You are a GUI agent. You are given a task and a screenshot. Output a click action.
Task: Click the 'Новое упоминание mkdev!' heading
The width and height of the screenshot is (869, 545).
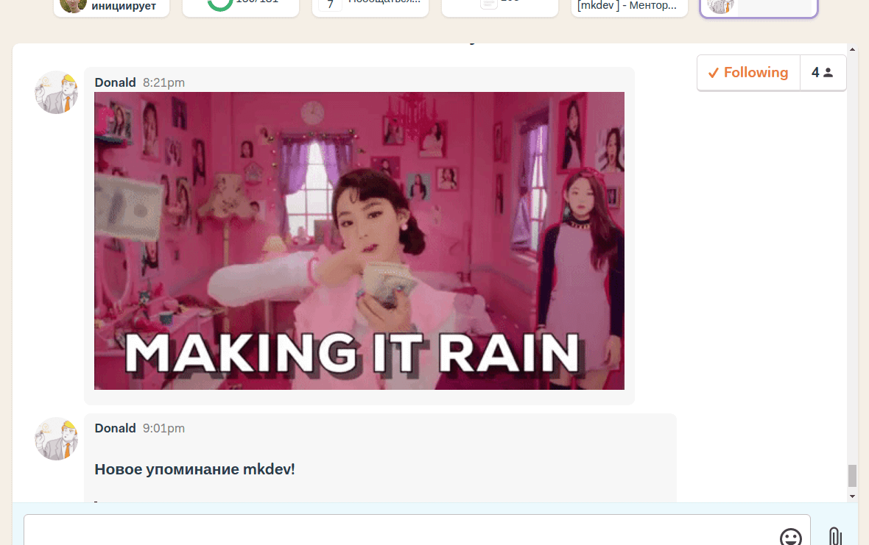pyautogui.click(x=194, y=469)
